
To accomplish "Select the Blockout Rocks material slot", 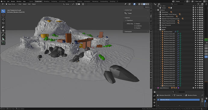I will coord(178,100).
